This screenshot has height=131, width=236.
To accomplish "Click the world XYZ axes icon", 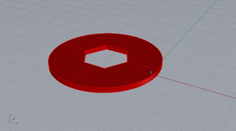I will coord(12,119).
